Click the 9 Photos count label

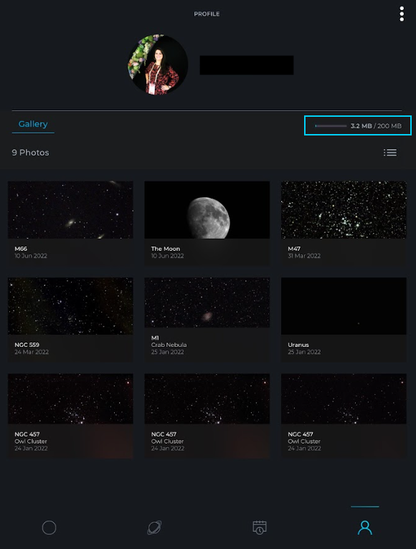point(31,153)
